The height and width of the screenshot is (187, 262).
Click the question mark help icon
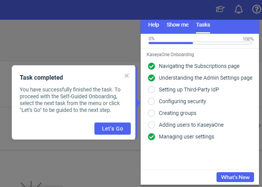tap(256, 9)
